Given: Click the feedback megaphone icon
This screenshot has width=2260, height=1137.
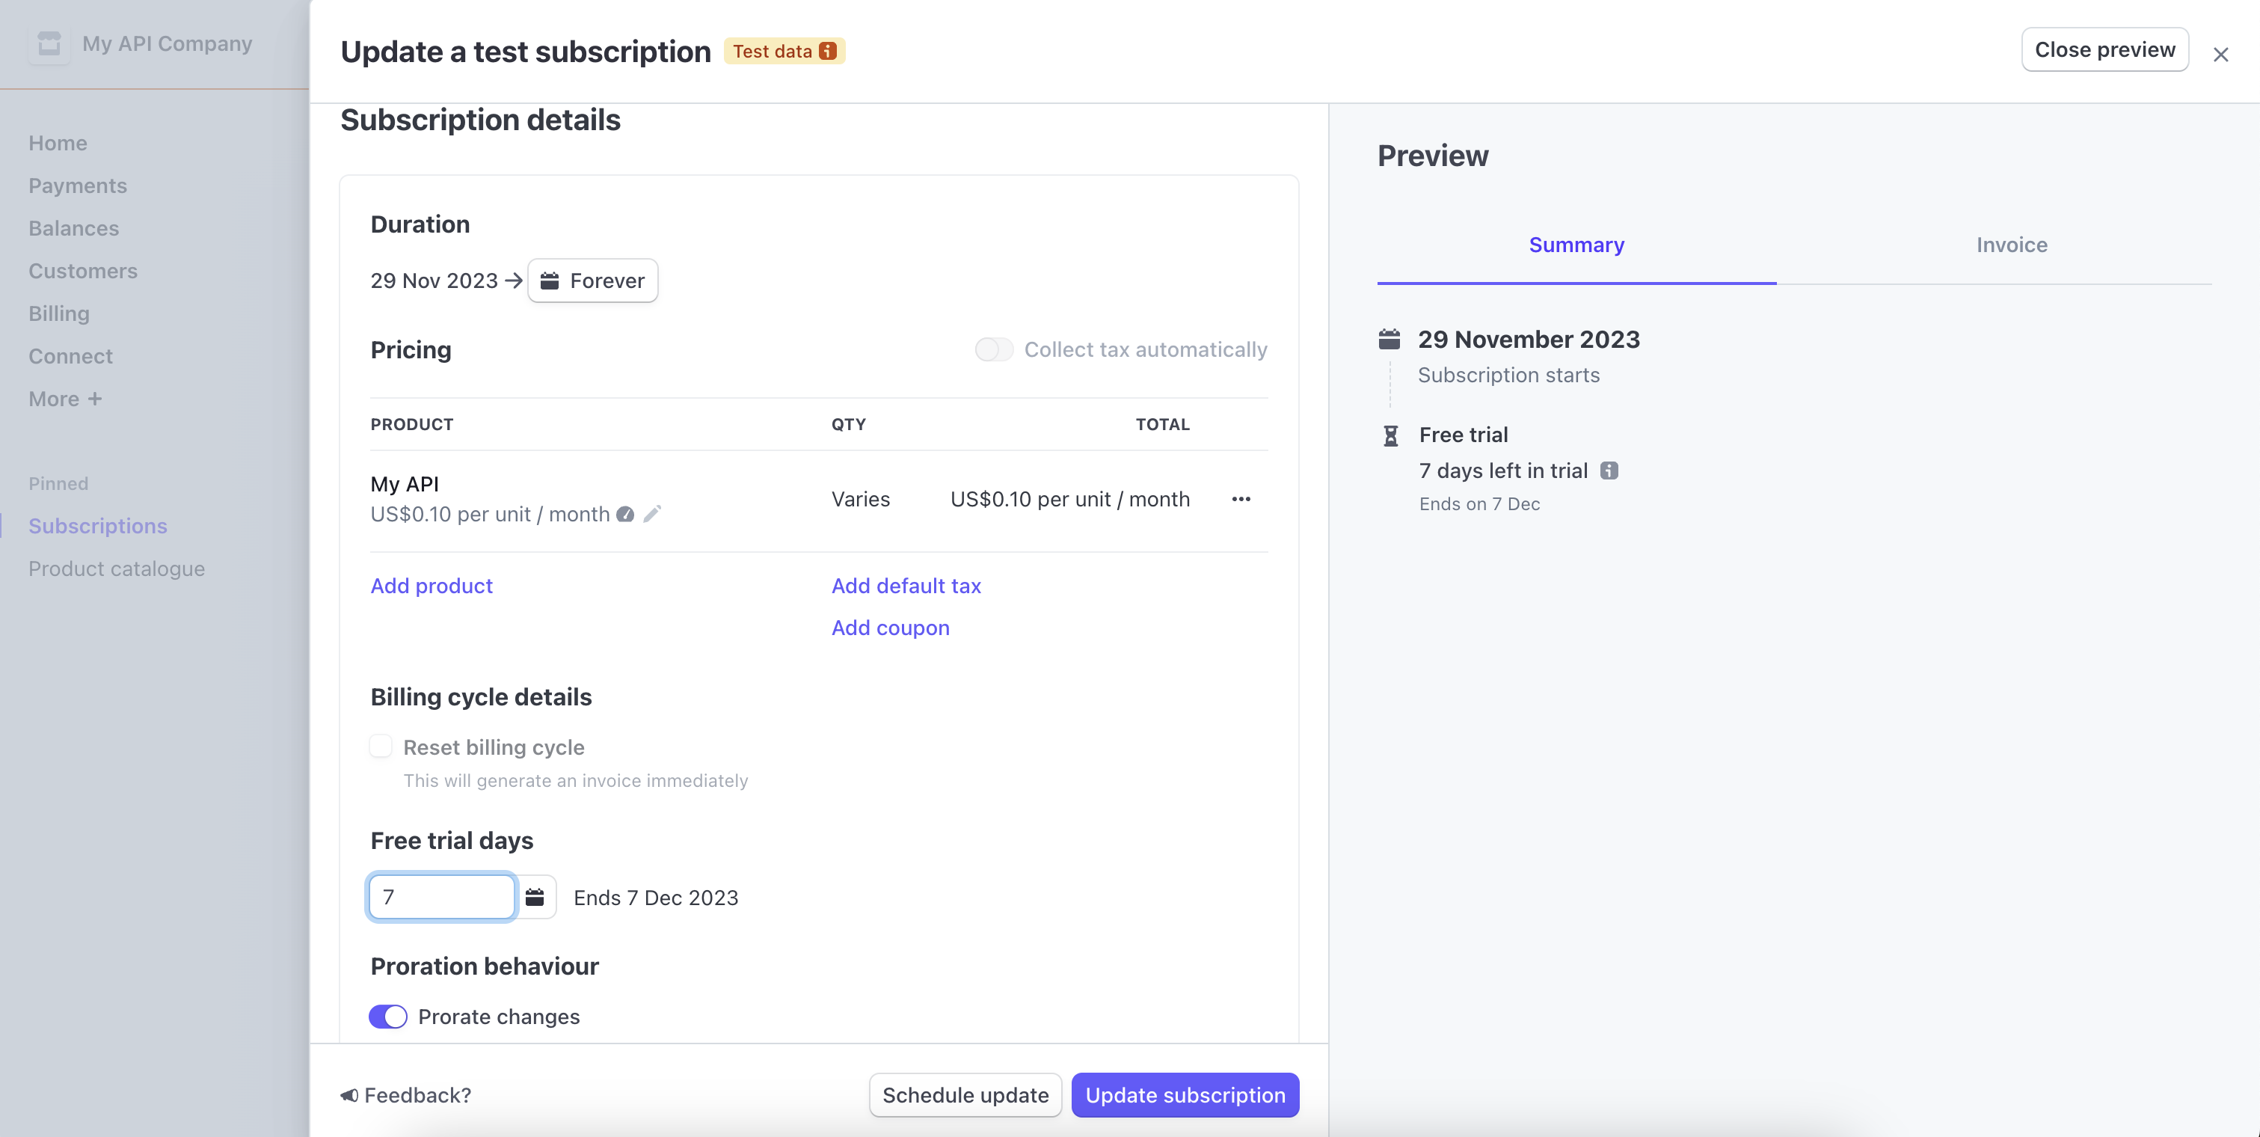Looking at the screenshot, I should 349,1095.
